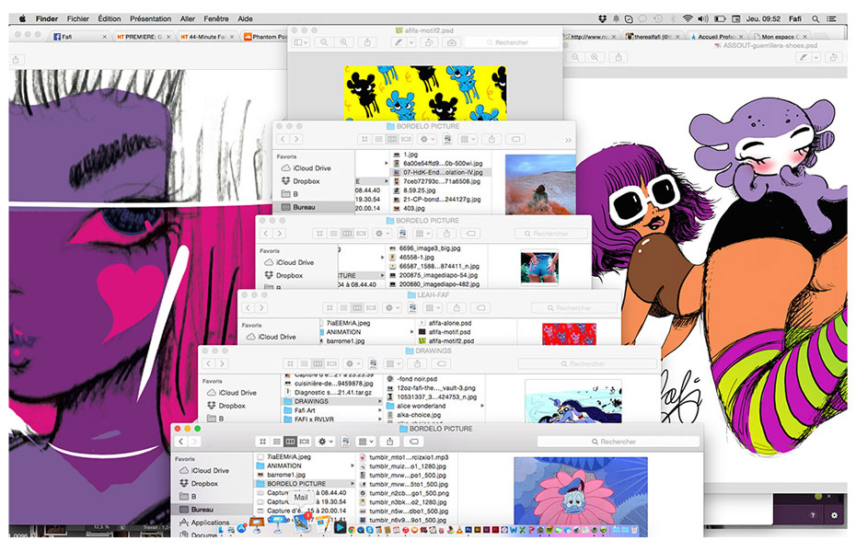Switch LEAH-FAF window to list view
This screenshot has width=856, height=552.
[x=342, y=307]
